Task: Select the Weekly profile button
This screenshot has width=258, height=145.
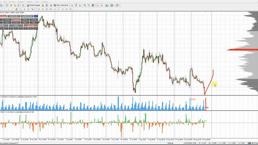Action: [7, 20]
